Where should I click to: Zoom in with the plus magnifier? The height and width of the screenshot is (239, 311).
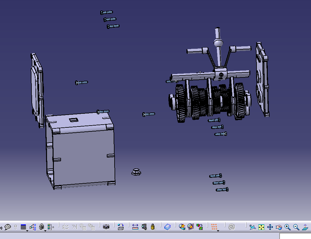[287, 227]
